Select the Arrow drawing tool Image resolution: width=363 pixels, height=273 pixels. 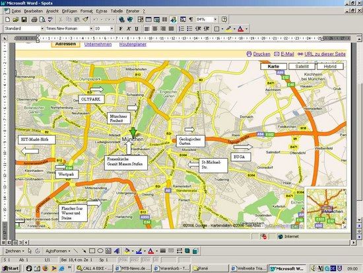[x=84, y=251]
